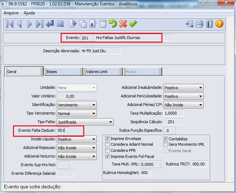Screen dimensions: 236x193
Task: Click the Evento Falta Deduzir field
Action: [x=63, y=130]
